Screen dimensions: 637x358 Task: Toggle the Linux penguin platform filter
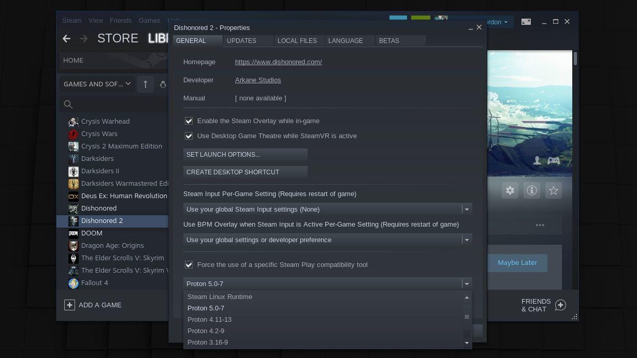point(163,84)
